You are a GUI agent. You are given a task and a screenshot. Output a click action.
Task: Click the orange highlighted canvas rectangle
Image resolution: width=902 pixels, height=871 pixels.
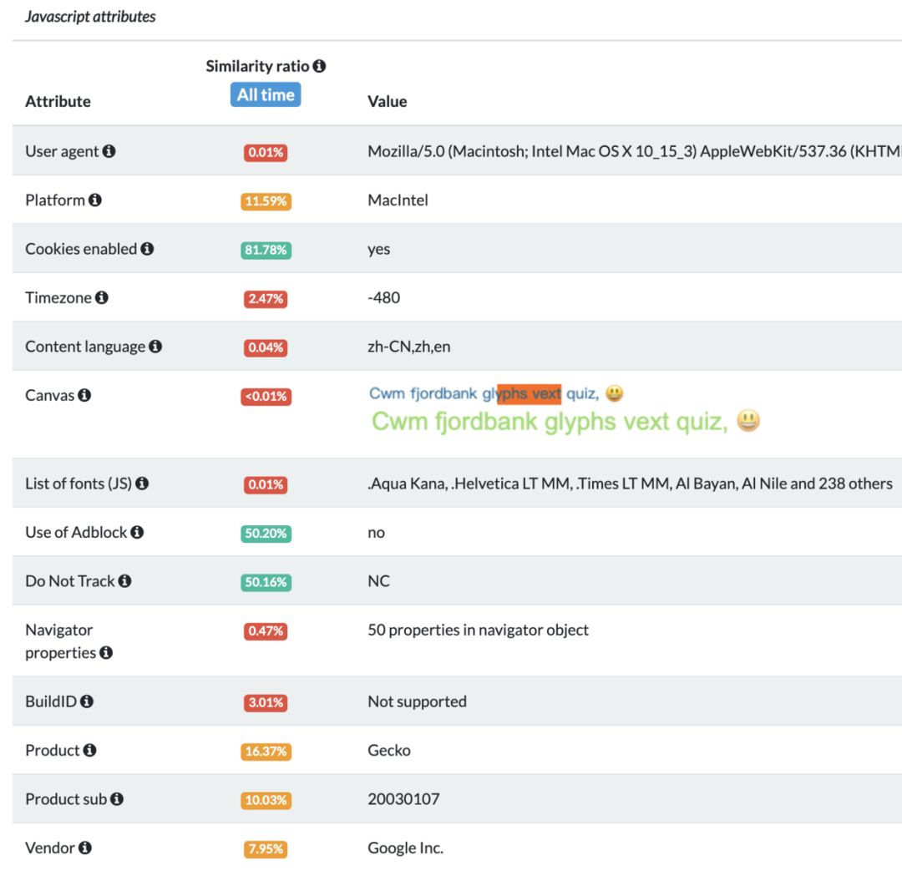click(x=530, y=393)
